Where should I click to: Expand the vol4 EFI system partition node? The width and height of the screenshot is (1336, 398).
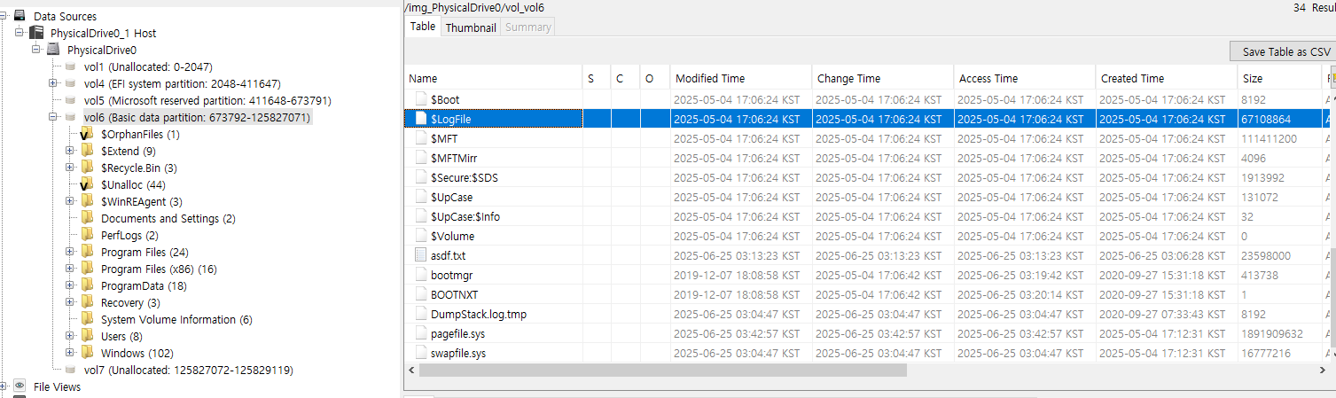click(x=53, y=83)
